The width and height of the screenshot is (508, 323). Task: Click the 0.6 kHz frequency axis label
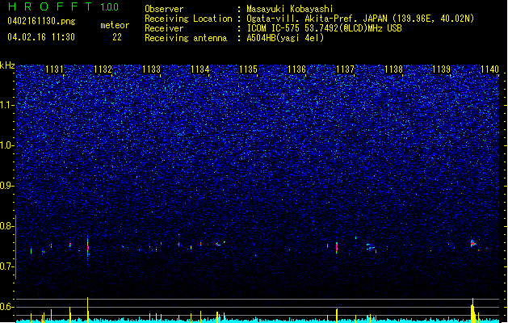(x=7, y=307)
